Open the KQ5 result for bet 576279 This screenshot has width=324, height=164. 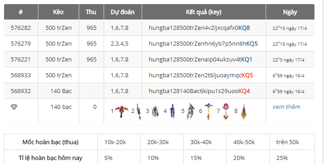(x=252, y=44)
